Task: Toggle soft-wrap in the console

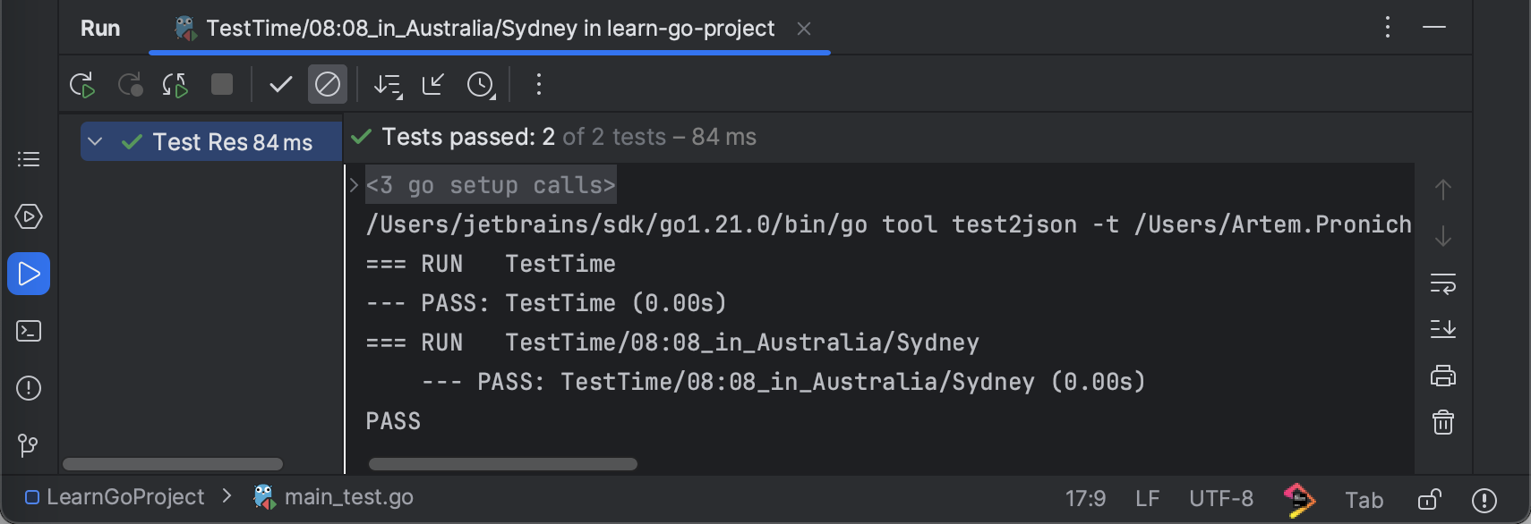Action: point(1442,283)
